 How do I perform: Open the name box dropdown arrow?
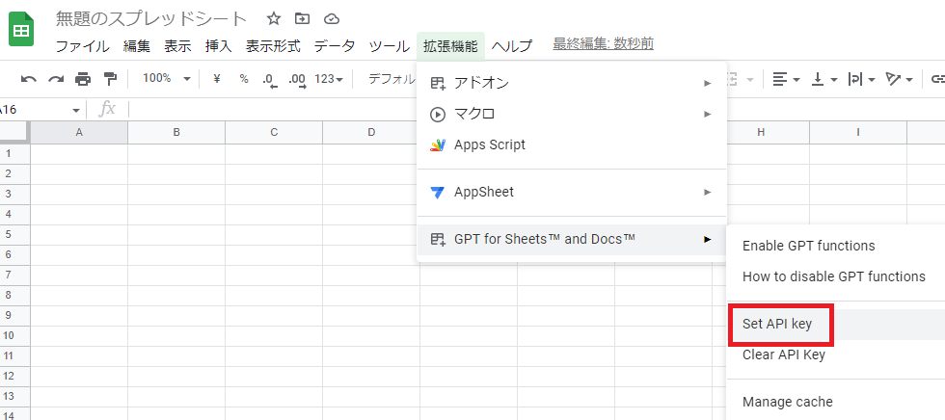76,110
